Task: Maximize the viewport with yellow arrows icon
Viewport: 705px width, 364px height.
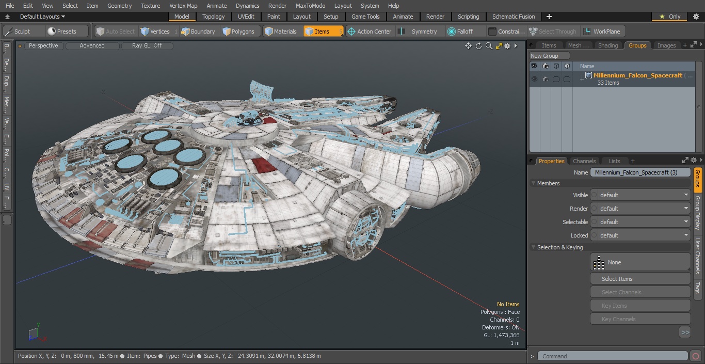Action: tap(499, 46)
